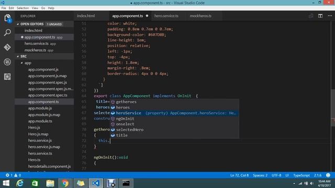
Task: Open the floppy disk app on the taskbar
Action: (x=111, y=183)
